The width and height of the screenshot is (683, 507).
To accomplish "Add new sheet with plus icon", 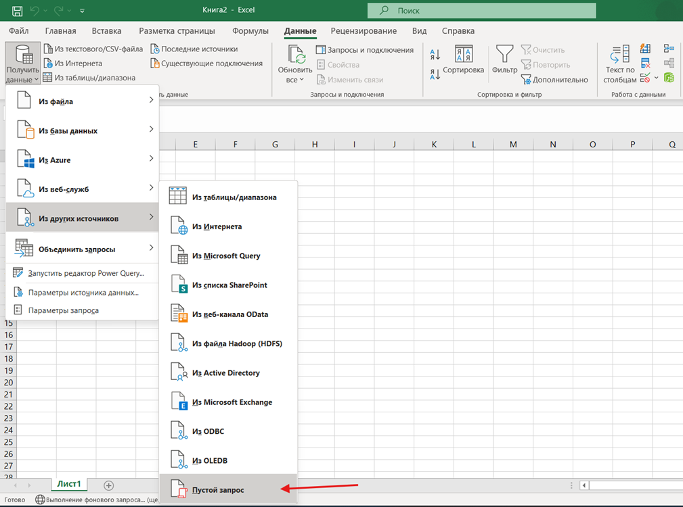I will click(109, 485).
